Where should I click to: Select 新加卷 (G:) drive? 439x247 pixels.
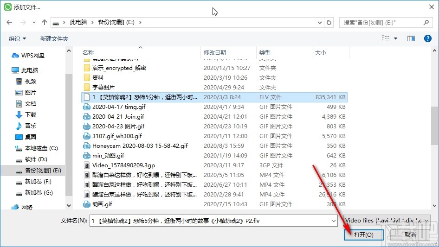click(34, 193)
